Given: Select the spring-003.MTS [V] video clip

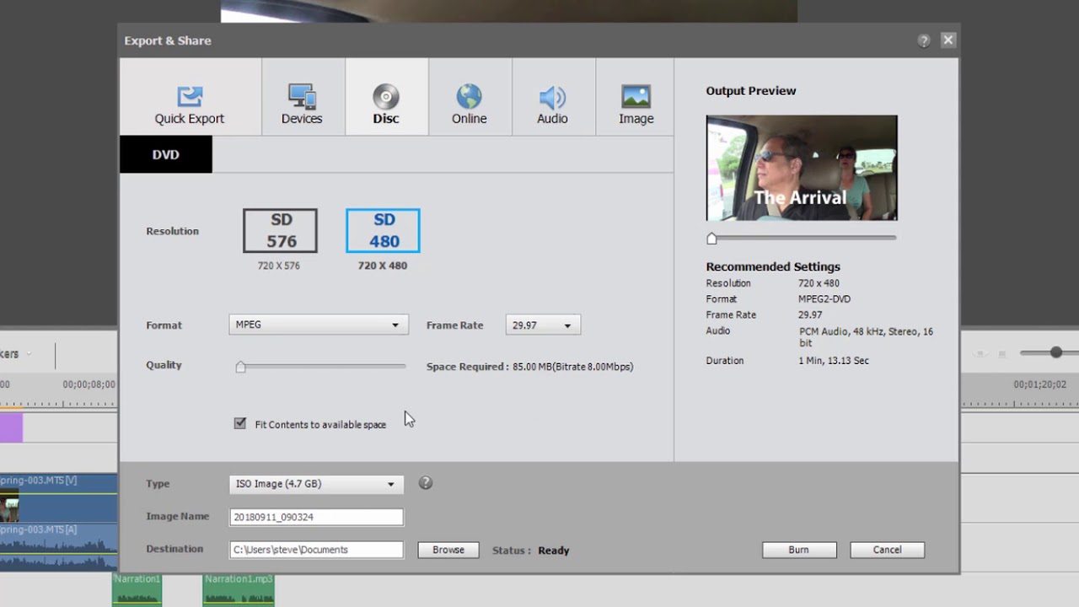Looking at the screenshot, I should point(59,497).
